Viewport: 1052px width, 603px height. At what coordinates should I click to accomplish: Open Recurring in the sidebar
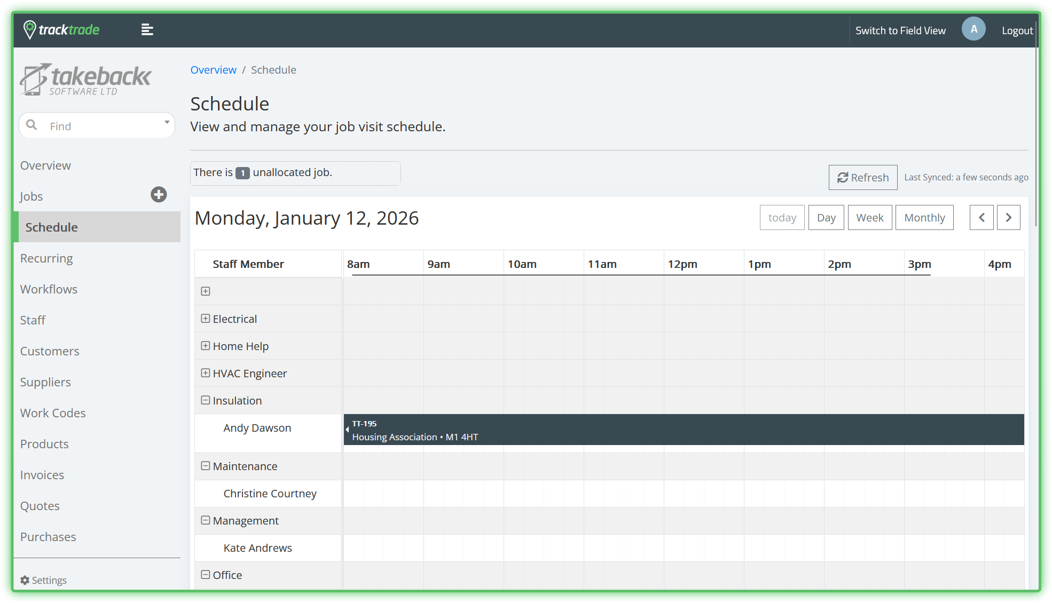[x=46, y=258]
